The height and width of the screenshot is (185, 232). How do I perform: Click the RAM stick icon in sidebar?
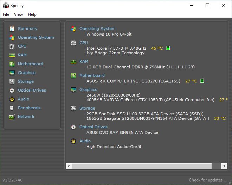click(12, 55)
